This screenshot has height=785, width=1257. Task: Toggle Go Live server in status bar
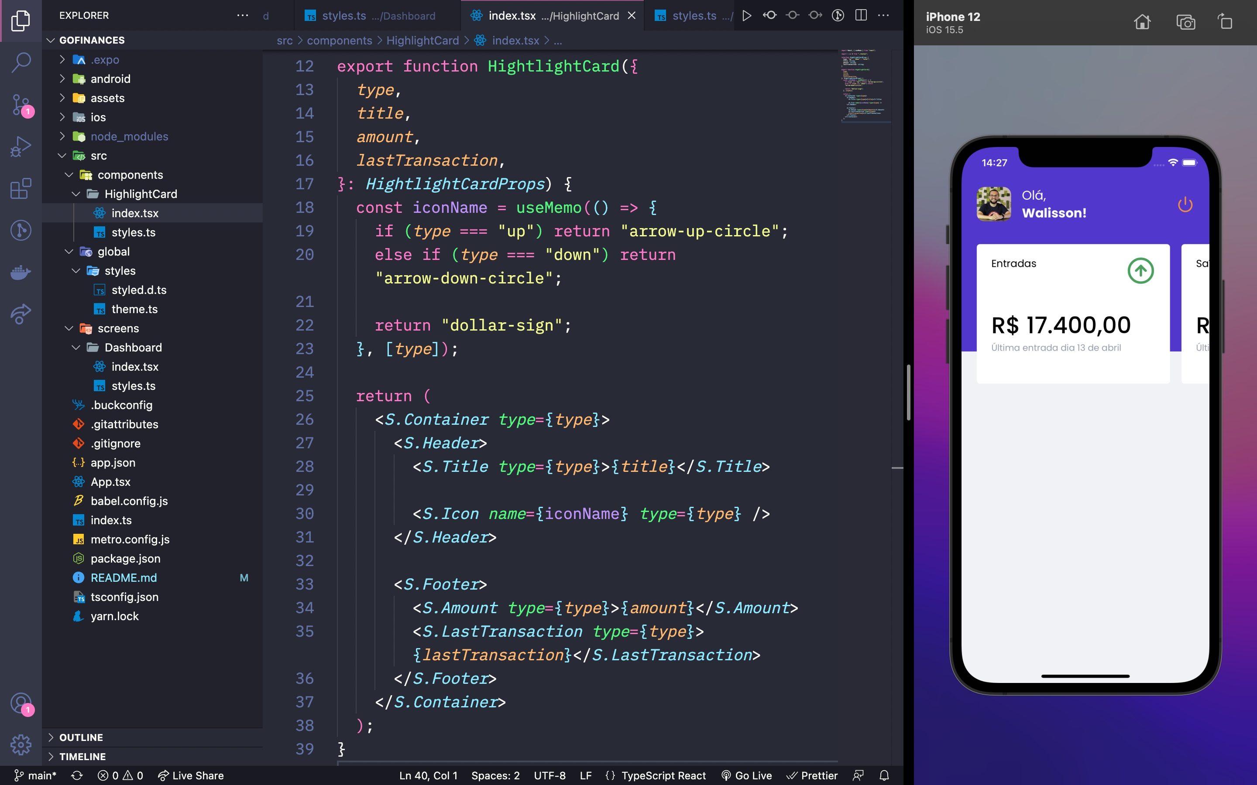click(x=746, y=775)
